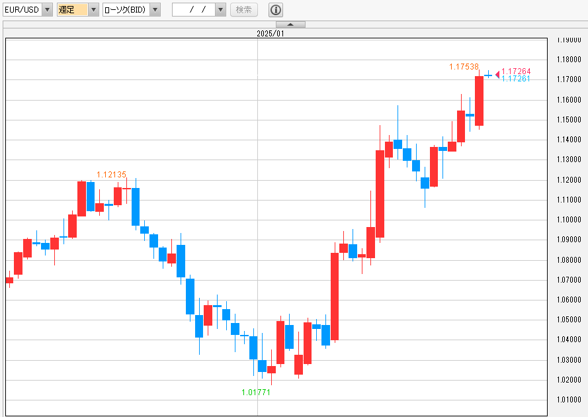588x417 pixels.
Task: Click the 1.17538 high price label
Action: point(464,67)
